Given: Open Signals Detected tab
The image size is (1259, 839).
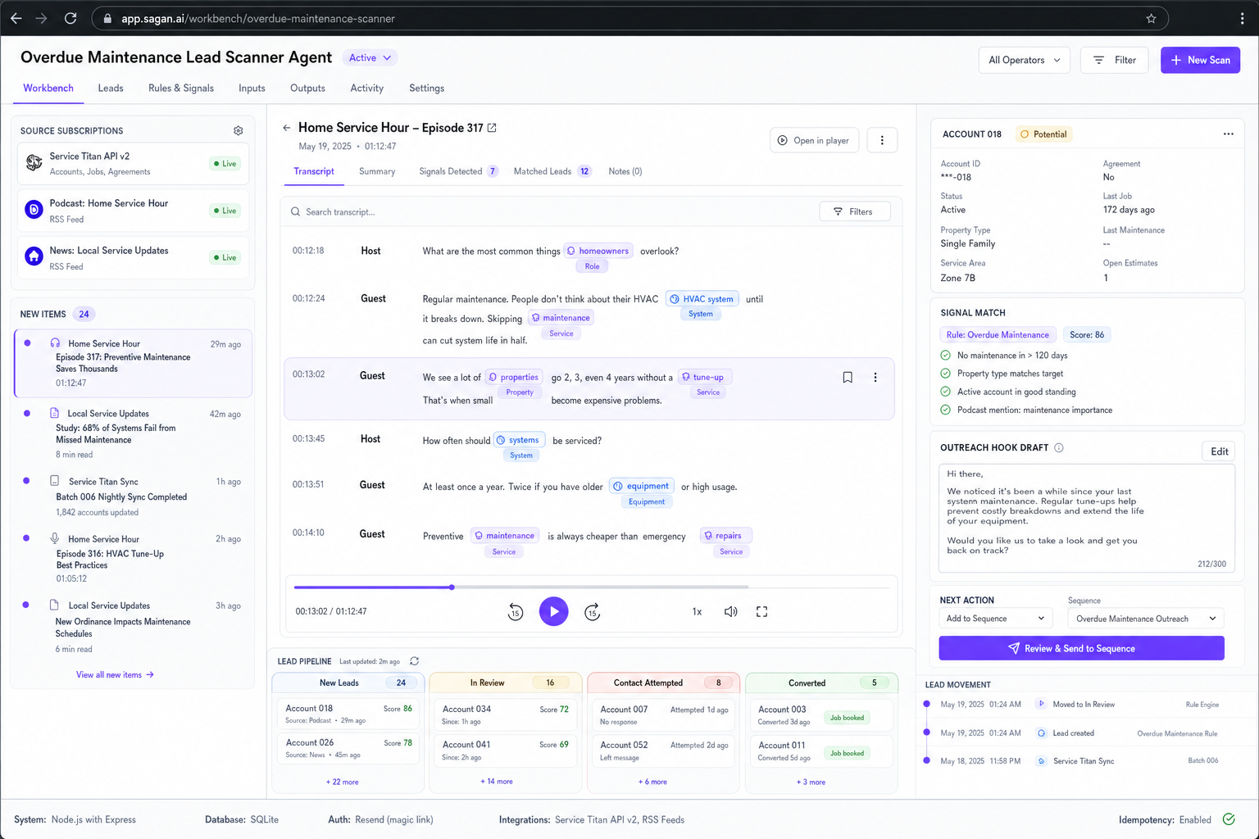Looking at the screenshot, I should [458, 172].
